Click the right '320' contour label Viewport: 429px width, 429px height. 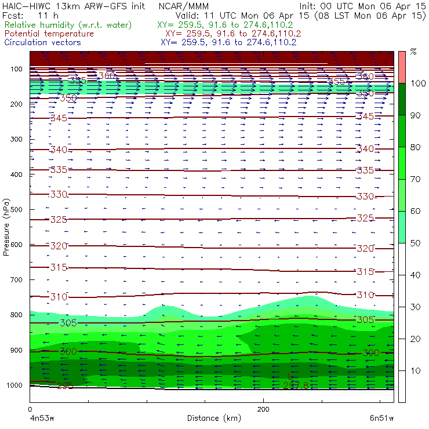365,249
